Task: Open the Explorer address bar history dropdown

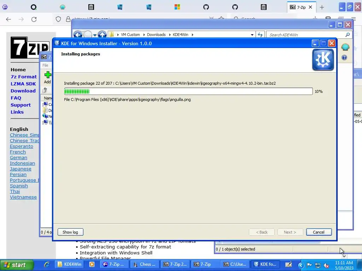Action: click(x=252, y=35)
